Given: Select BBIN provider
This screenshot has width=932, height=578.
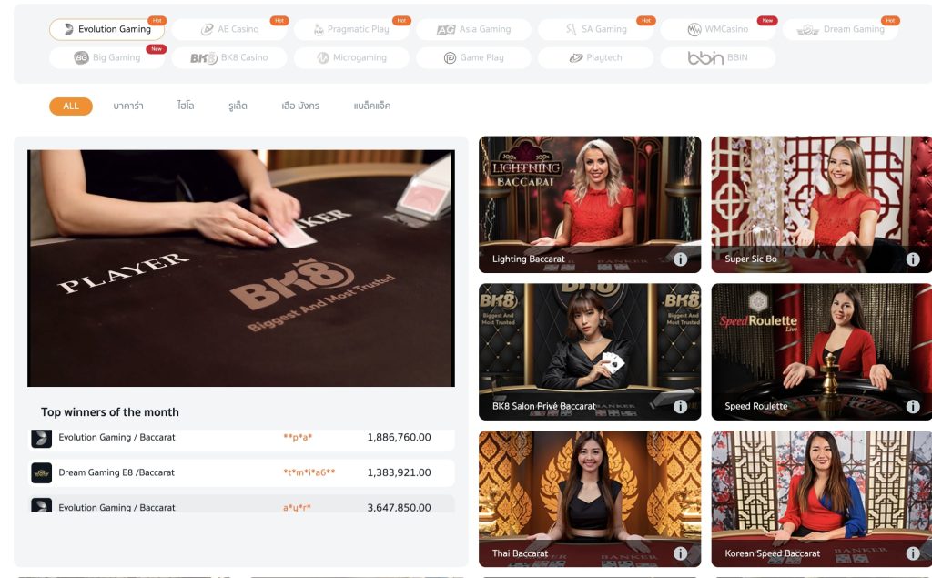Looking at the screenshot, I should [718, 57].
